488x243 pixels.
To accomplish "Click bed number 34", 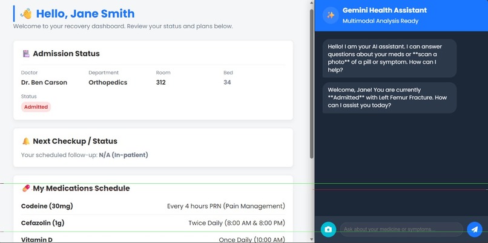I will tap(227, 83).
